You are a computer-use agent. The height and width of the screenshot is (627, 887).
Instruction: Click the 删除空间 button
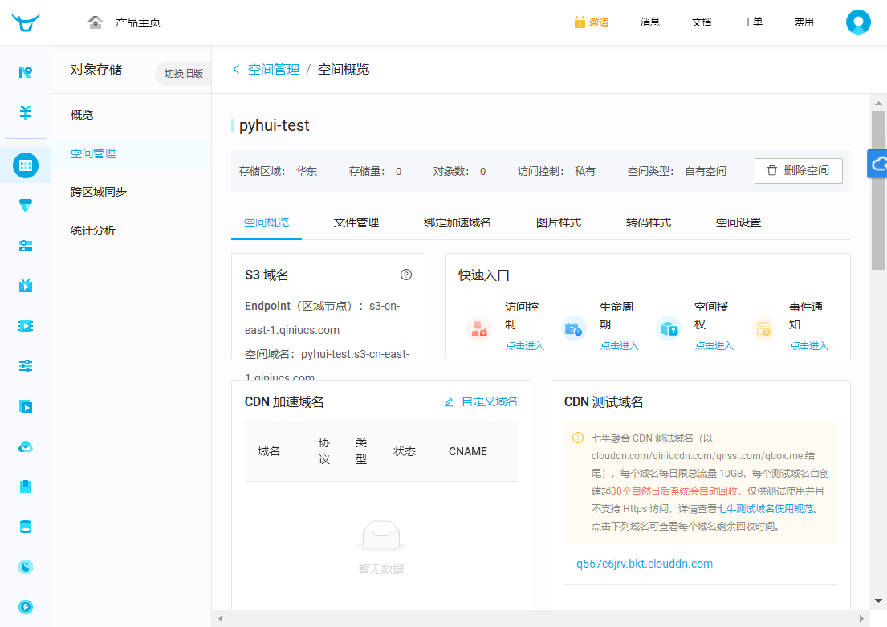pos(799,170)
